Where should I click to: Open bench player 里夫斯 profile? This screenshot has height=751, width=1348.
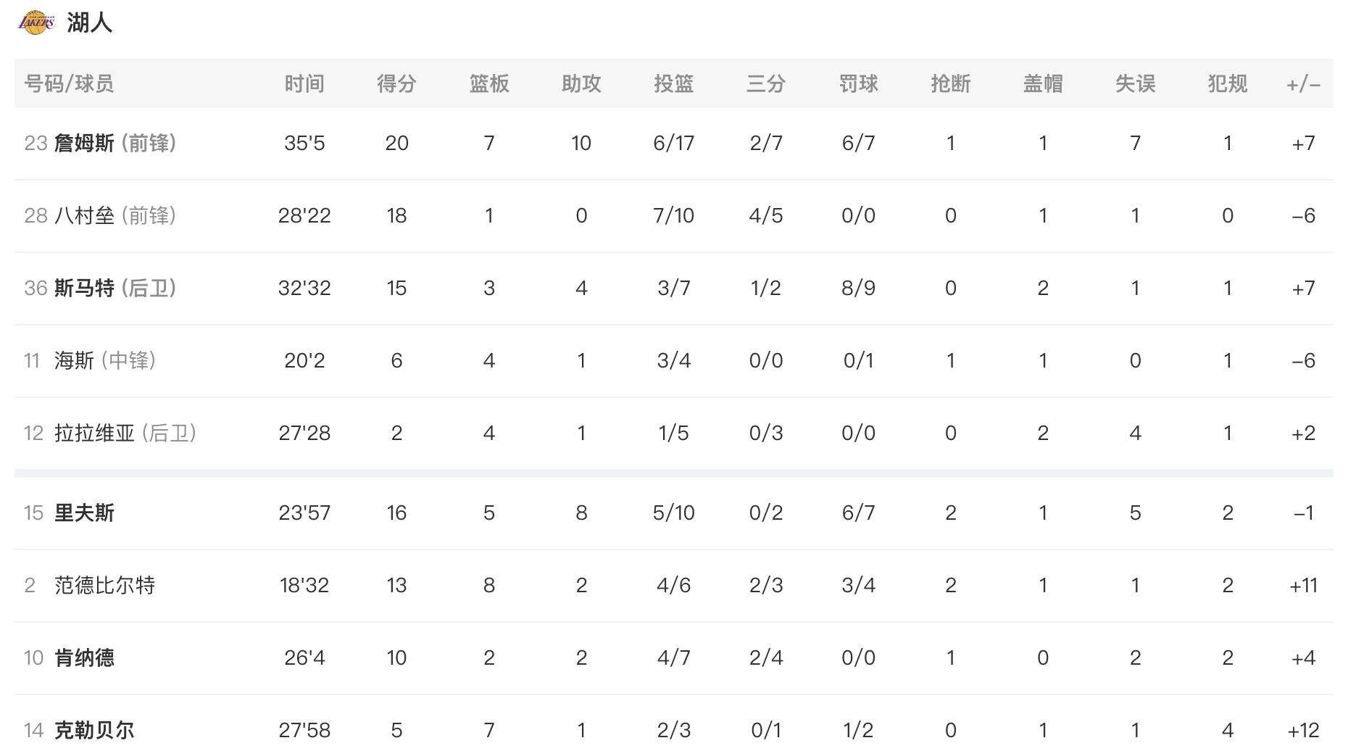click(84, 513)
